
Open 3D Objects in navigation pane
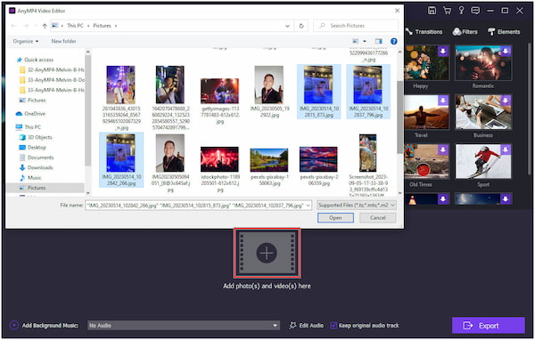(x=39, y=137)
